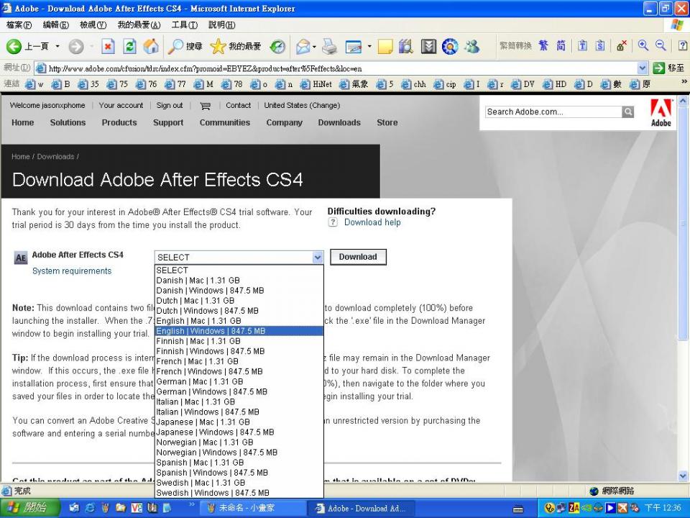Image resolution: width=690 pixels, height=518 pixels.
Task: Open Search with magnifier toolbar icon
Action: [x=176, y=46]
